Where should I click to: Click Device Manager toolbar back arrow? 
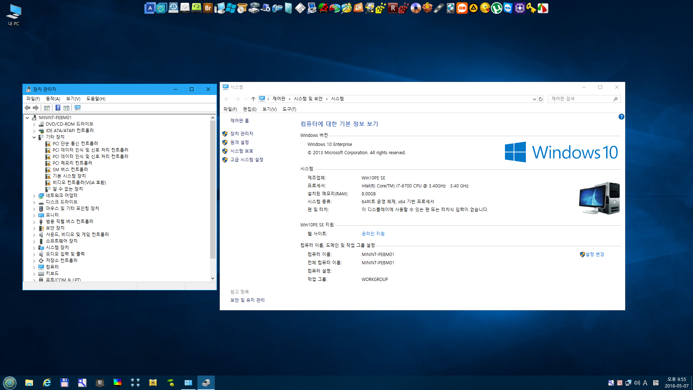(27, 108)
